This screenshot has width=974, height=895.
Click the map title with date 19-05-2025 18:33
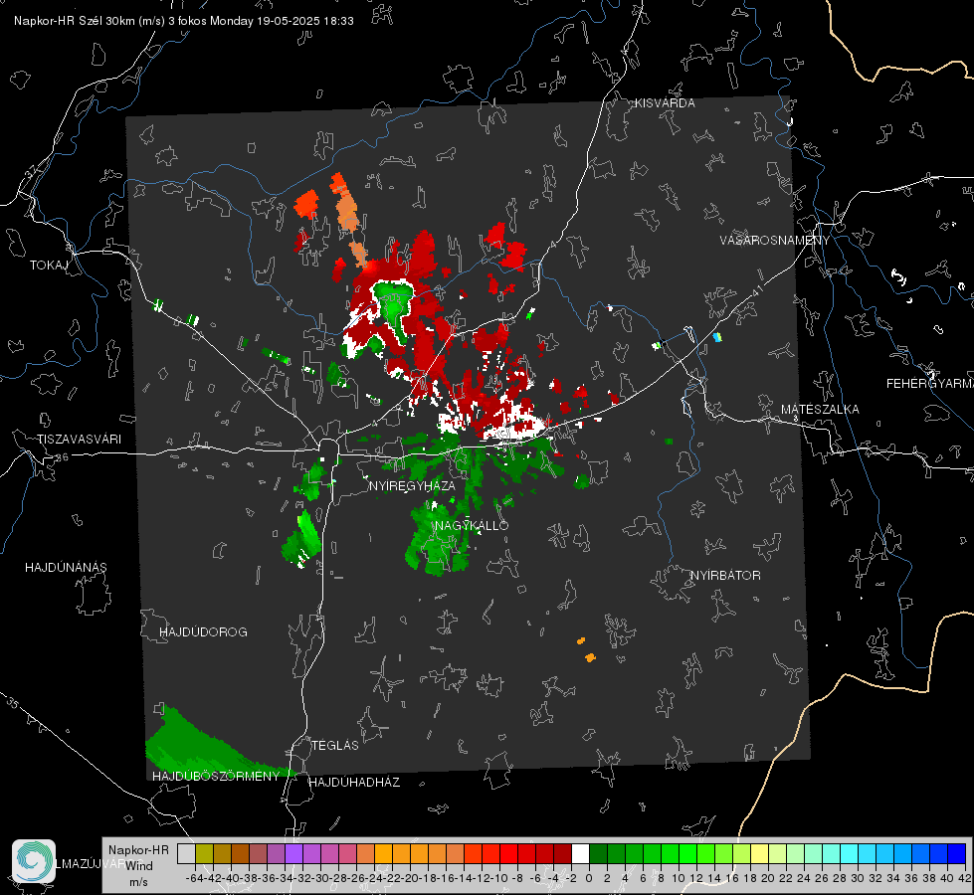[x=184, y=21]
